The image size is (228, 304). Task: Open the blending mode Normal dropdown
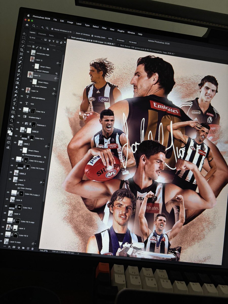tap(39, 43)
